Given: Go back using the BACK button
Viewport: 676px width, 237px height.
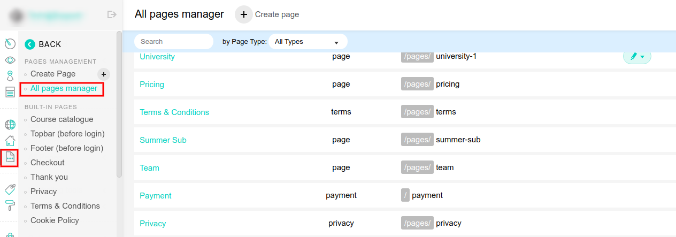Looking at the screenshot, I should pyautogui.click(x=43, y=44).
